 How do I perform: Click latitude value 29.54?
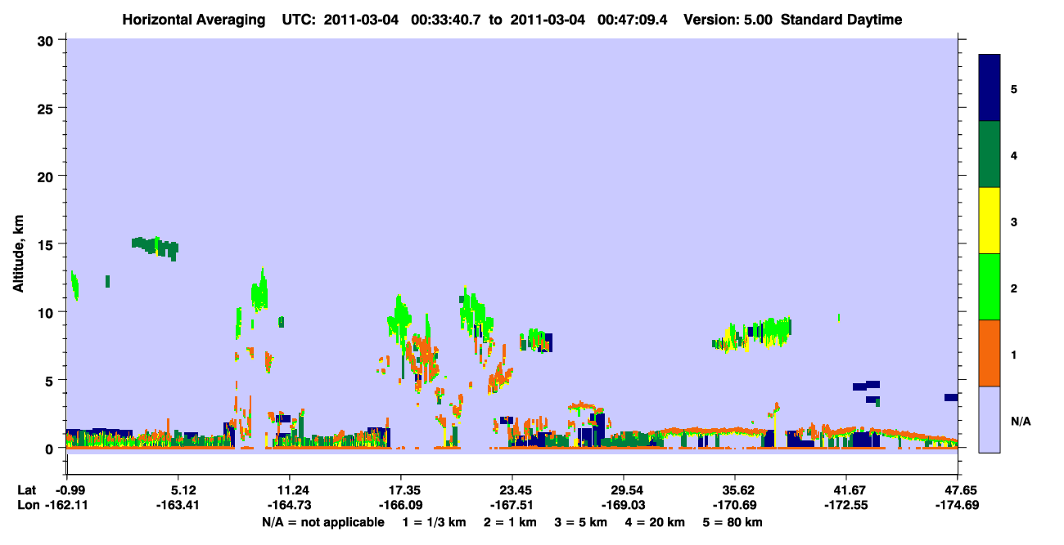[624, 490]
